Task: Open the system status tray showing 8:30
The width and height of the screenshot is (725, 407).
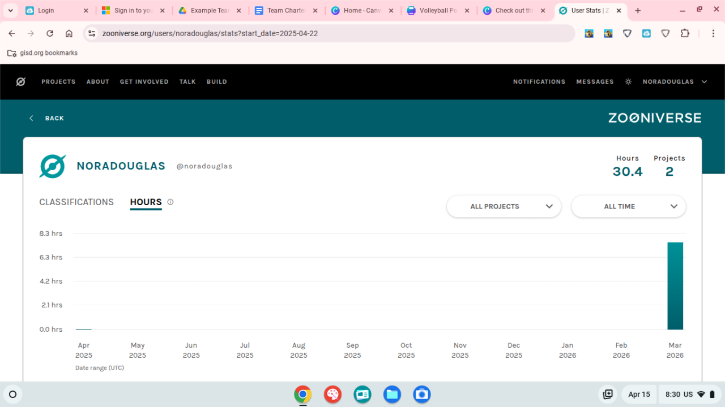Action: point(690,395)
